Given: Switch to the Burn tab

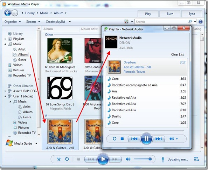Looking at the screenshot, I should tap(170, 14).
